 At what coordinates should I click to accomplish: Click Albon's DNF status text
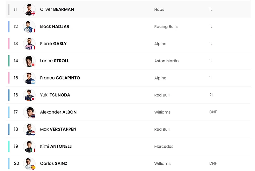coord(213,112)
